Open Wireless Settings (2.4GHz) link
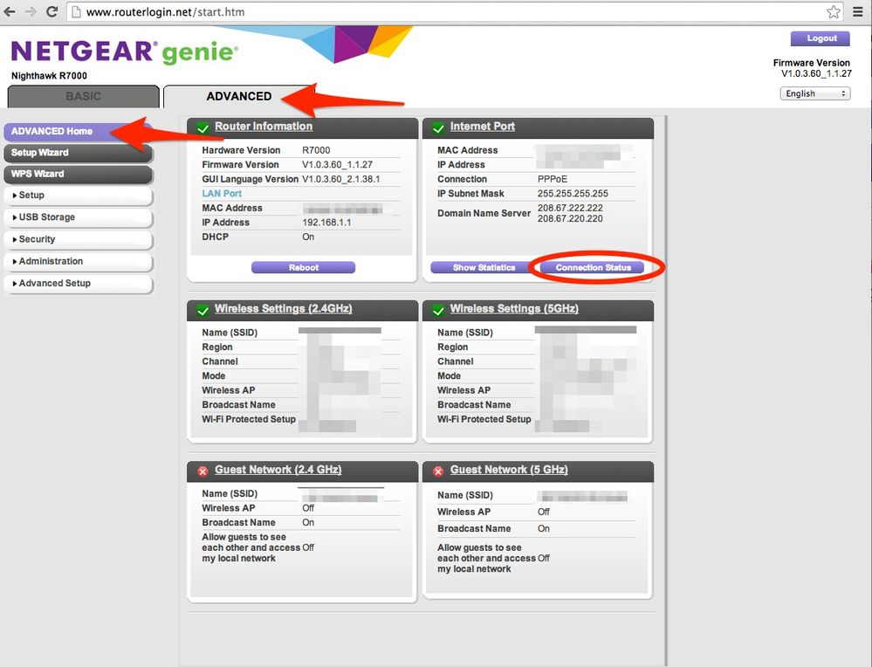Screen dimensions: 872x667 point(283,309)
